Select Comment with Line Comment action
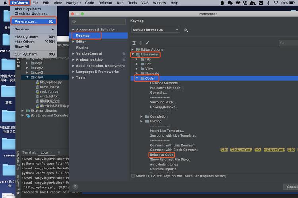 172,145
